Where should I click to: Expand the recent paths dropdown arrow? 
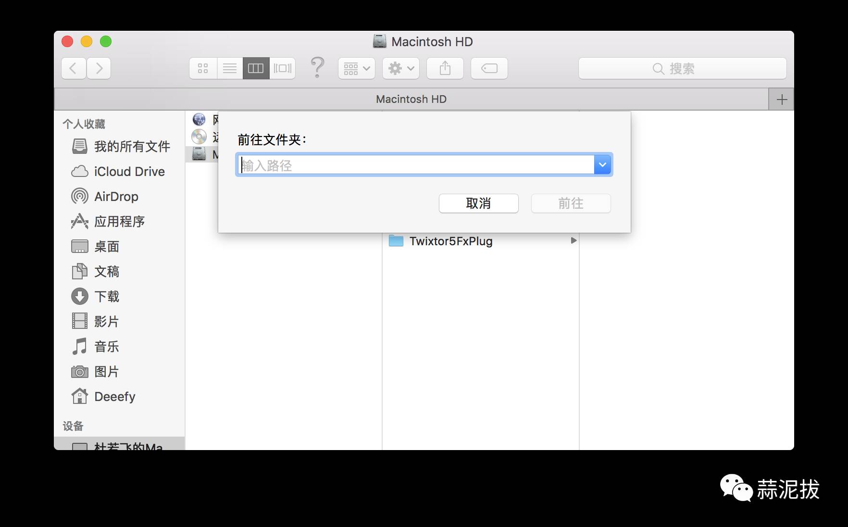pos(602,165)
